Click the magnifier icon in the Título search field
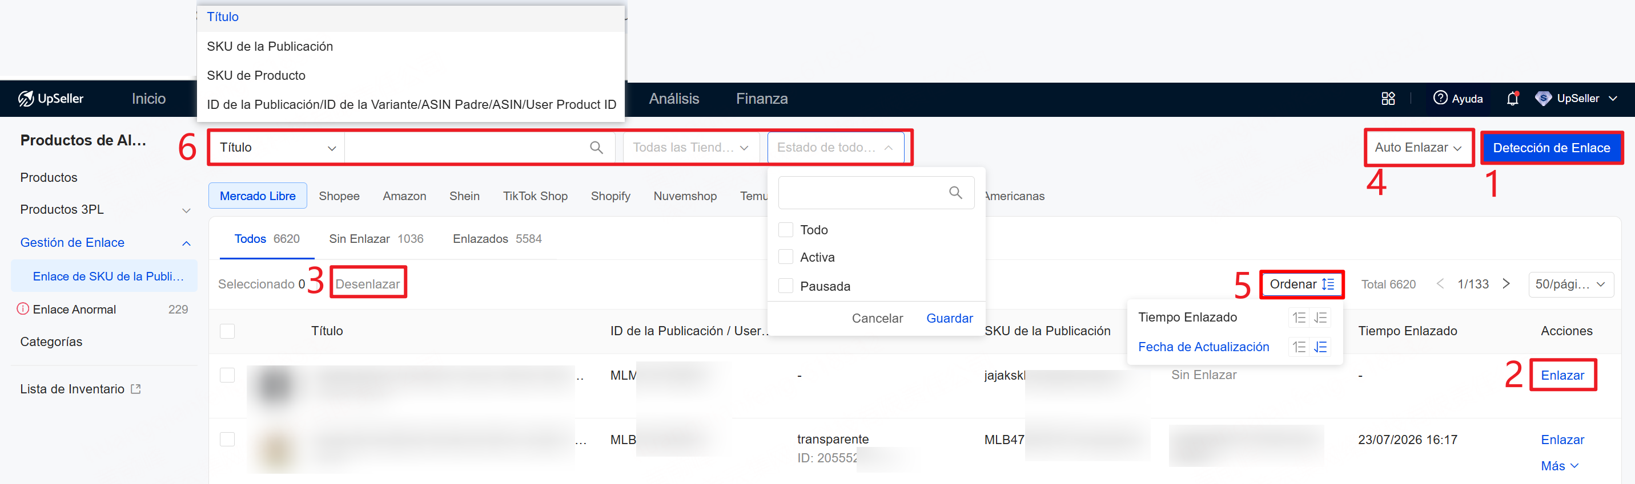 [596, 148]
